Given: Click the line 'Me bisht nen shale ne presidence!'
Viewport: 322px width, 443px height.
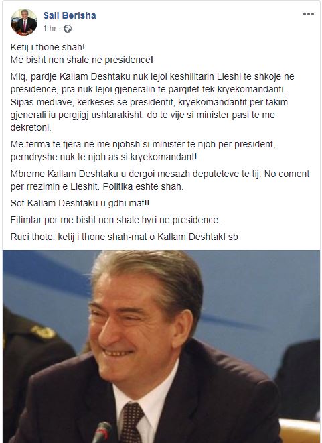Looking at the screenshot, I should click(82, 60).
